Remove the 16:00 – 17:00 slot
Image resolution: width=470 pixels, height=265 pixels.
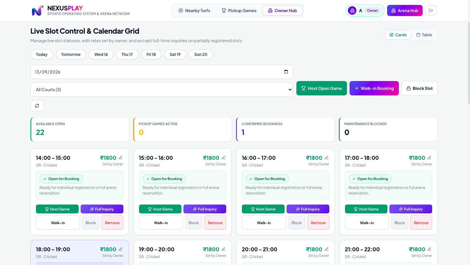point(318,223)
